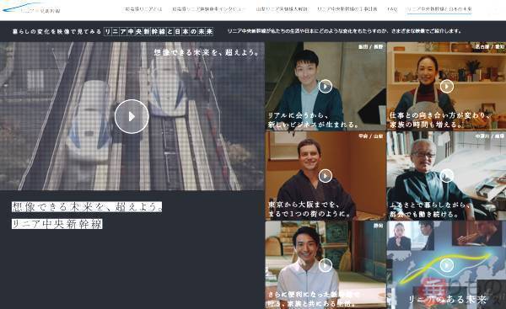
Task: Play the 名古屋/愛知 woman in apron video
Action: click(447, 87)
